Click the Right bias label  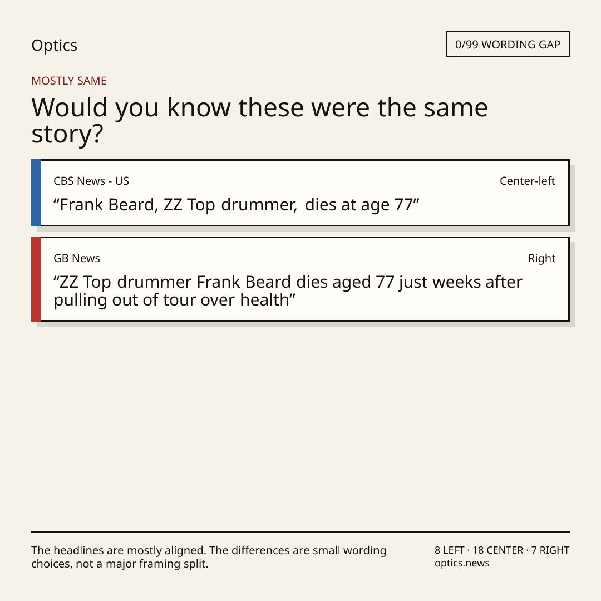coord(541,258)
